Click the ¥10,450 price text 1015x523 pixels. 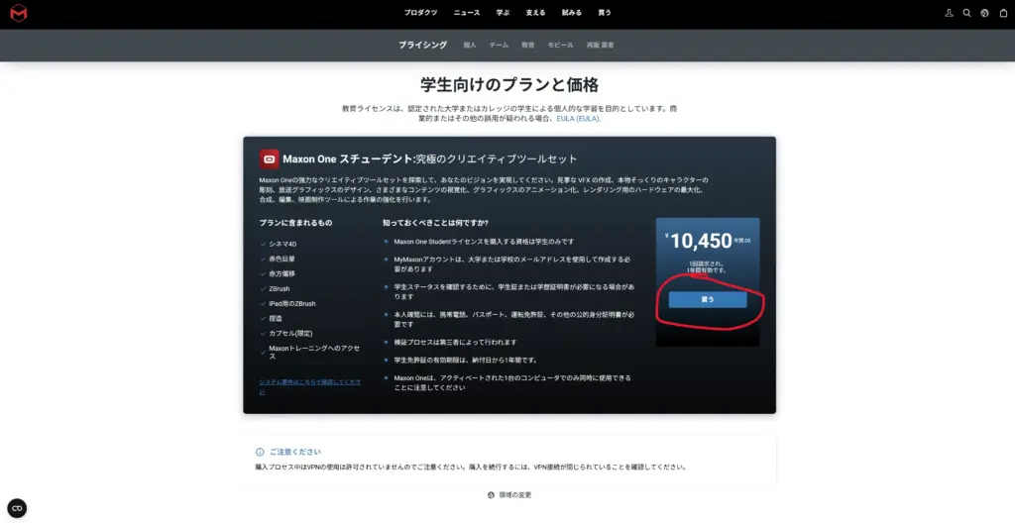tap(701, 241)
